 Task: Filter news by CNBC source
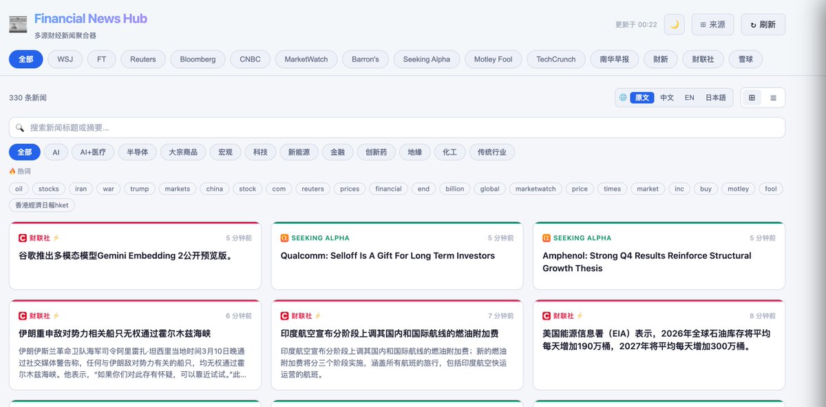pyautogui.click(x=250, y=59)
